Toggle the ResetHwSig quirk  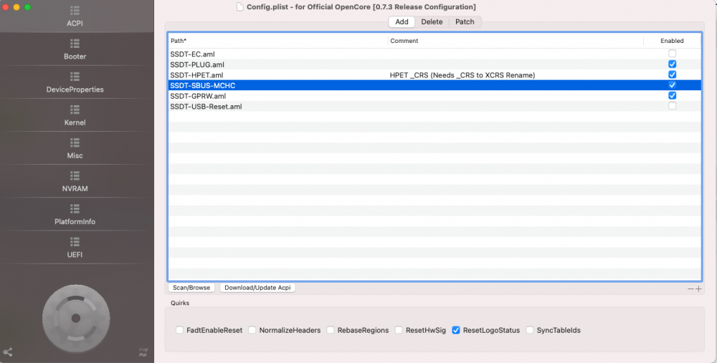pyautogui.click(x=399, y=329)
